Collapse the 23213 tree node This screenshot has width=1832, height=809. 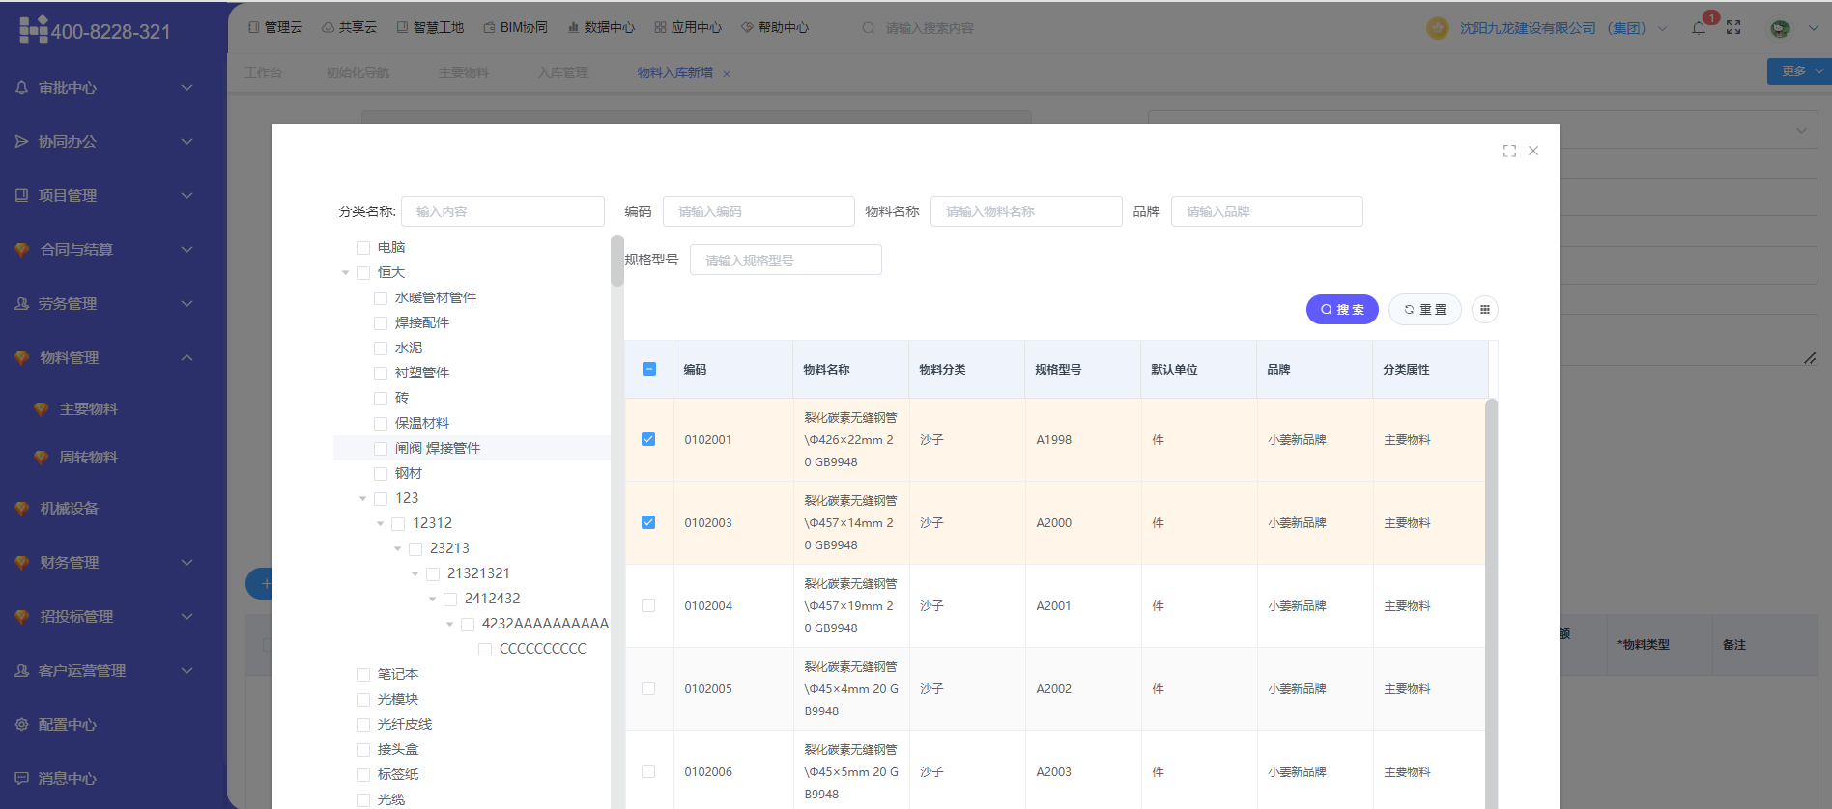pyautogui.click(x=397, y=549)
